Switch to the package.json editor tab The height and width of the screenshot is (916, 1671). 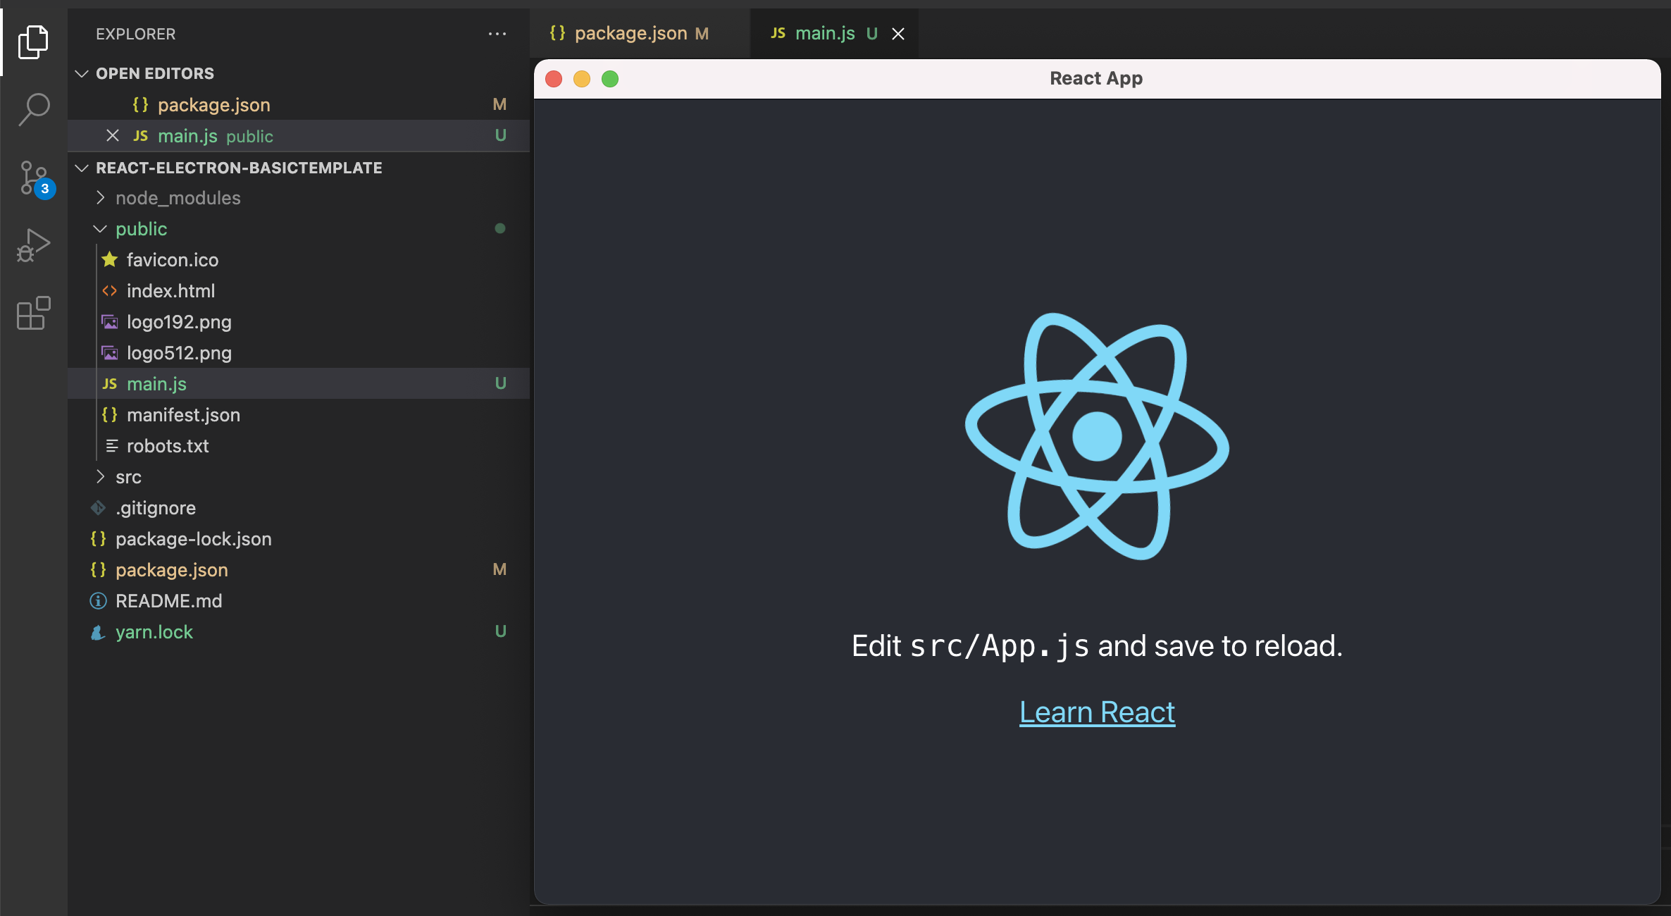coord(630,34)
